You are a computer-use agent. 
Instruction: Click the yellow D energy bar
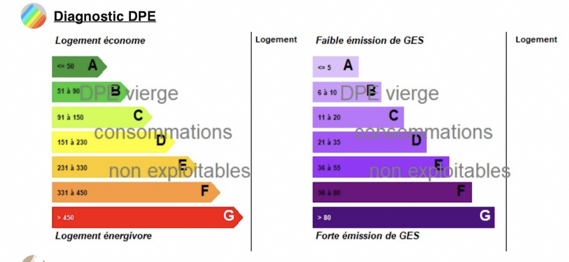click(x=113, y=142)
